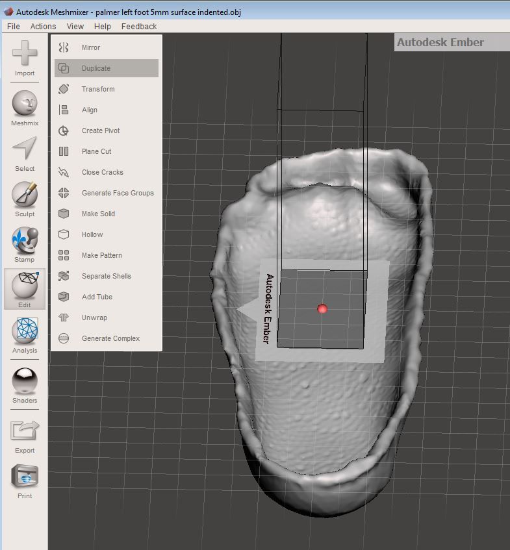Open the Feedback menu
Screen dimensions: 510x550
[139, 27]
